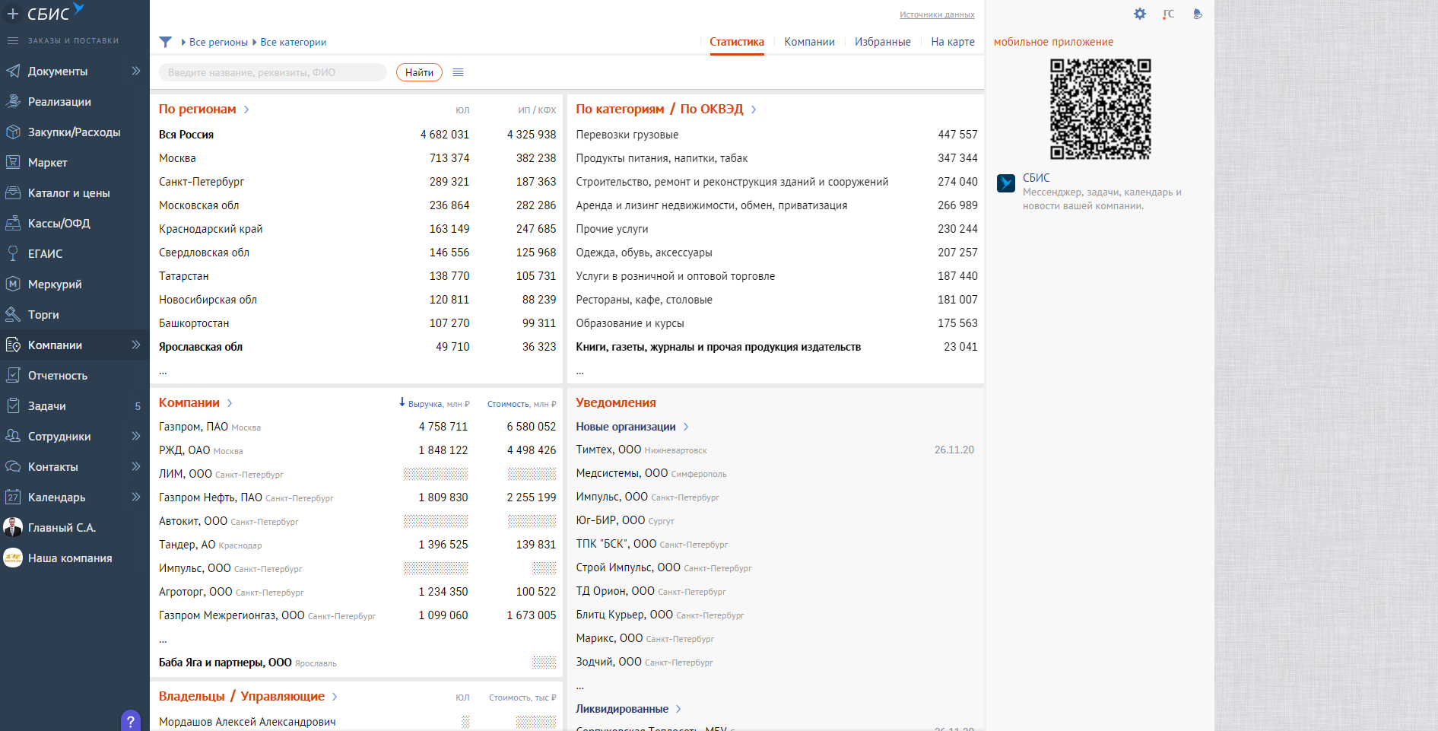The image size is (1438, 731).
Task: Sort by Стоимость, млн ₽ column
Action: tap(522, 404)
